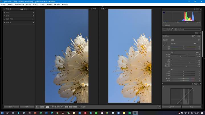Open Google Chrome from the taskbar
Image resolution: width=205 pixels, height=115 pixels.
pyautogui.click(x=58, y=113)
